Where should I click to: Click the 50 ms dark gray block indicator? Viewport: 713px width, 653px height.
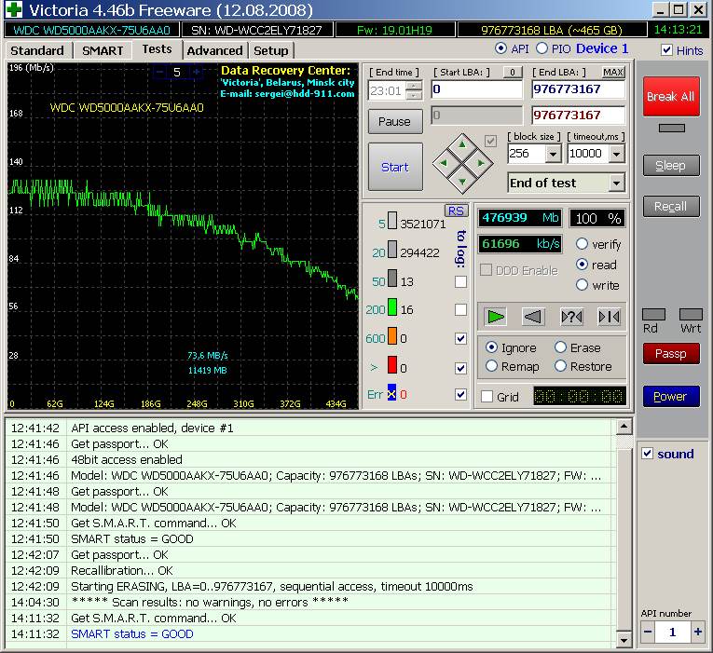click(392, 279)
